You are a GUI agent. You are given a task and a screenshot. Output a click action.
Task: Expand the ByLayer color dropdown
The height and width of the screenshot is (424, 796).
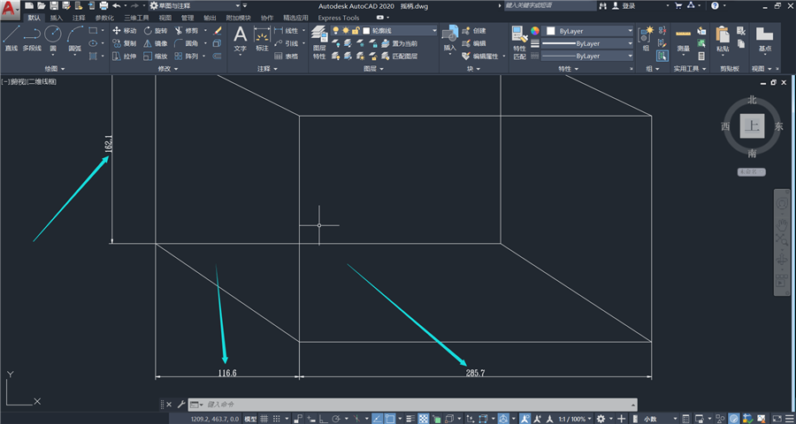pyautogui.click(x=588, y=31)
